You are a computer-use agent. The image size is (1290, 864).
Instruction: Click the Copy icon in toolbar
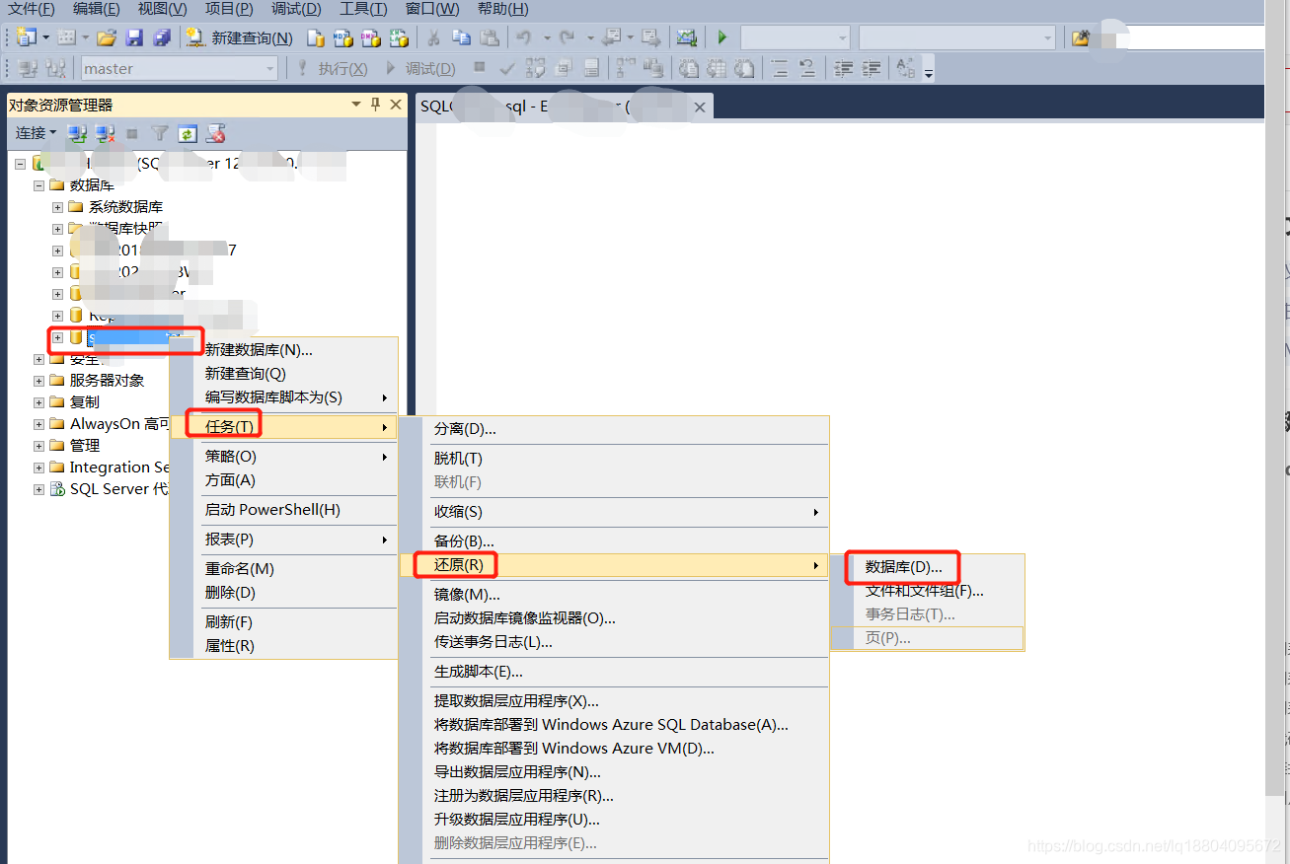point(461,37)
